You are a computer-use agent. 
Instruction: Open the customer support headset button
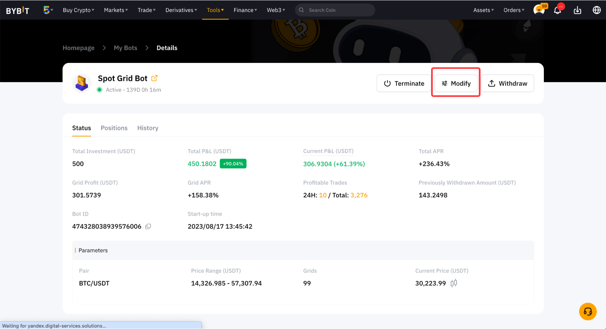tap(588, 311)
